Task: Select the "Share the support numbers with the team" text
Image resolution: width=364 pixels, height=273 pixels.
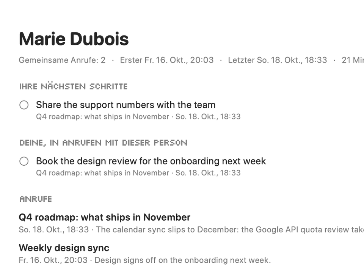Action: point(126,105)
